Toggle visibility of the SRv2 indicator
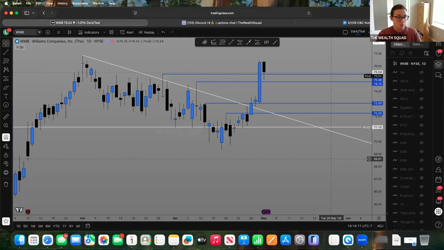444x250 pixels. (x=421, y=99)
